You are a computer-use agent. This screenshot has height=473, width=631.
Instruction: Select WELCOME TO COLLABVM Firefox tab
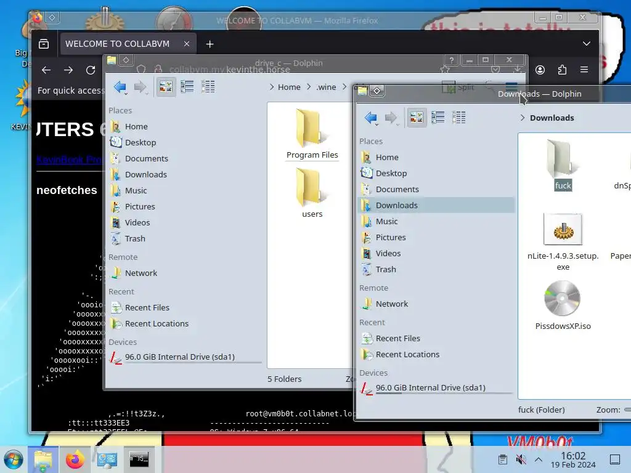point(128,44)
